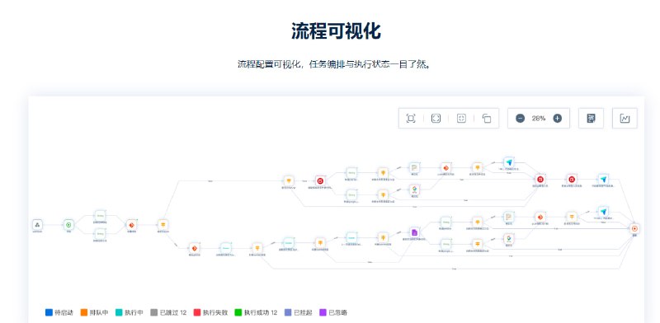This screenshot has width=660, height=323.
Task: Click the subtitle beginning 流程配置可视化
Action: point(334,64)
